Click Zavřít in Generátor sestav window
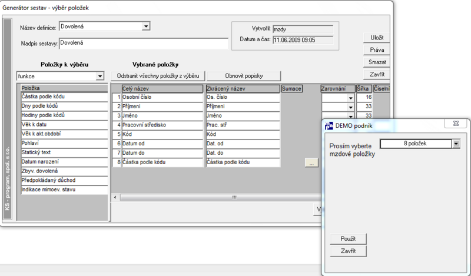Image resolution: width=471 pixels, height=276 pixels. tap(376, 75)
